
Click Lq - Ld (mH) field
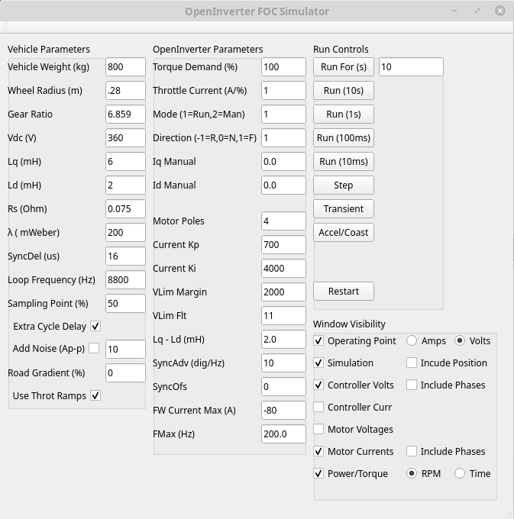(x=283, y=340)
